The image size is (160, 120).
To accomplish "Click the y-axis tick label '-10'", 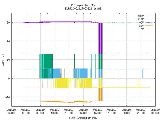I will point(8,97).
